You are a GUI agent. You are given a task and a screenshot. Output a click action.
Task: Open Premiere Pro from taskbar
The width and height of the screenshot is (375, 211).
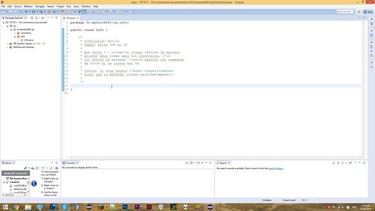(137, 207)
